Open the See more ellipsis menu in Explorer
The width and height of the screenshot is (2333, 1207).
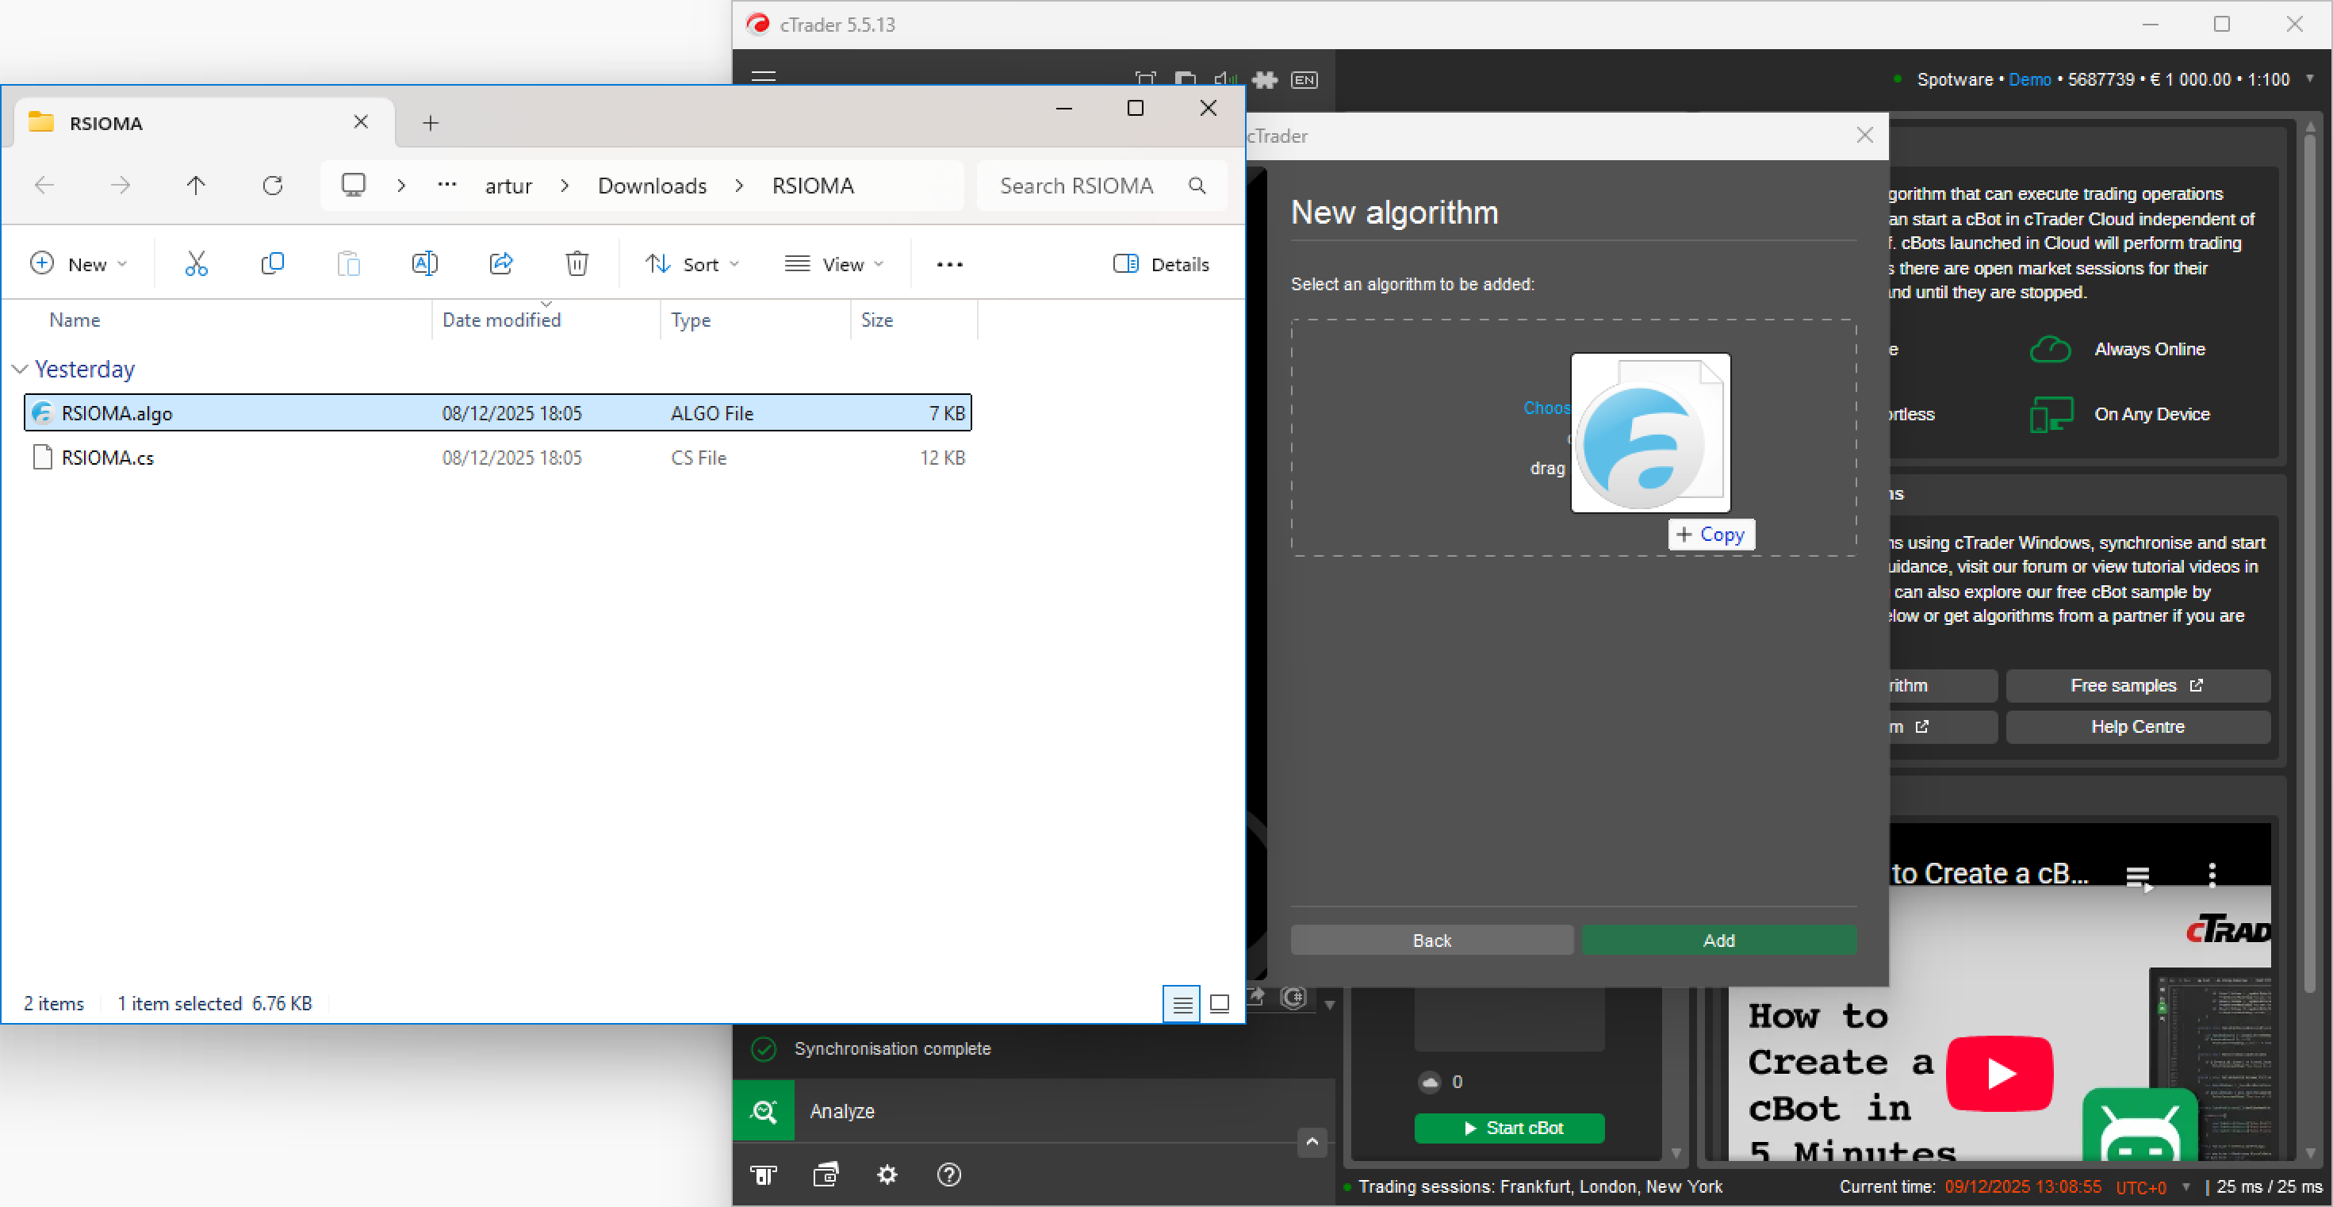[949, 263]
